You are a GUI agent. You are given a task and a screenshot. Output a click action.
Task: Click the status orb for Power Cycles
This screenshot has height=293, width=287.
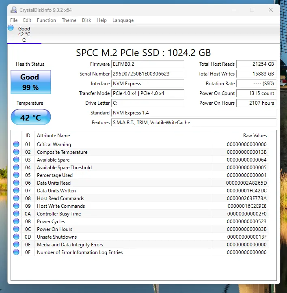coord(16,221)
